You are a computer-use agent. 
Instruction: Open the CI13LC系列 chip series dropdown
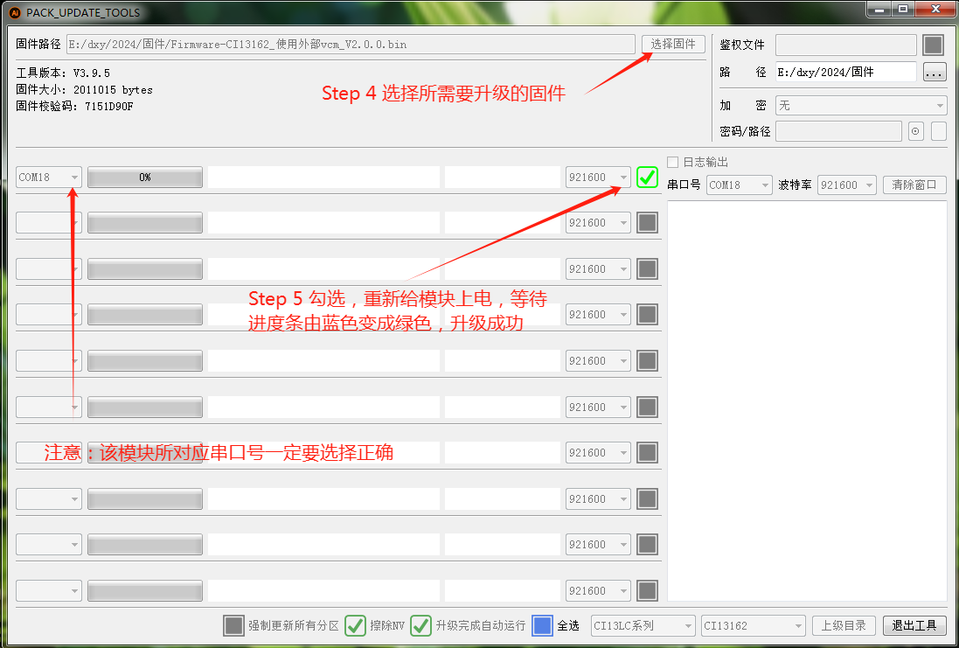[x=643, y=625]
